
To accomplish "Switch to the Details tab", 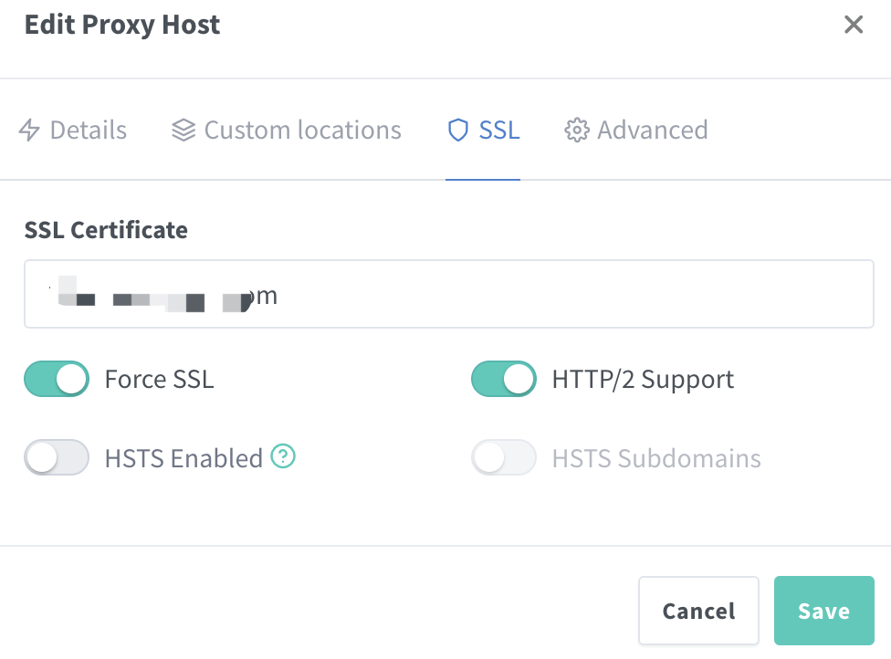I will coord(73,131).
